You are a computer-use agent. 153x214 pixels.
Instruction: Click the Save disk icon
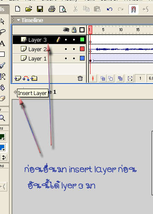(x=40, y=9)
